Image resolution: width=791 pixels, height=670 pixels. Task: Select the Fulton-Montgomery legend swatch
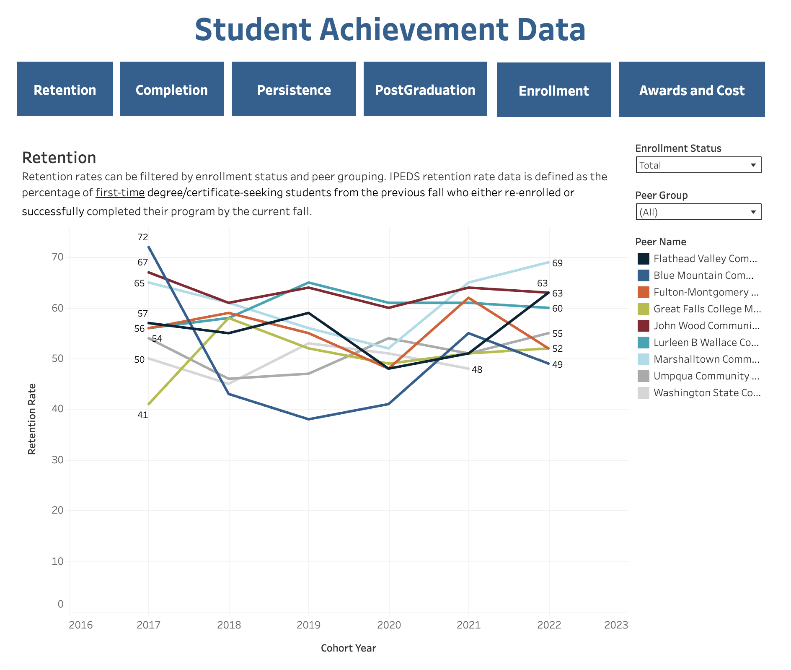644,292
